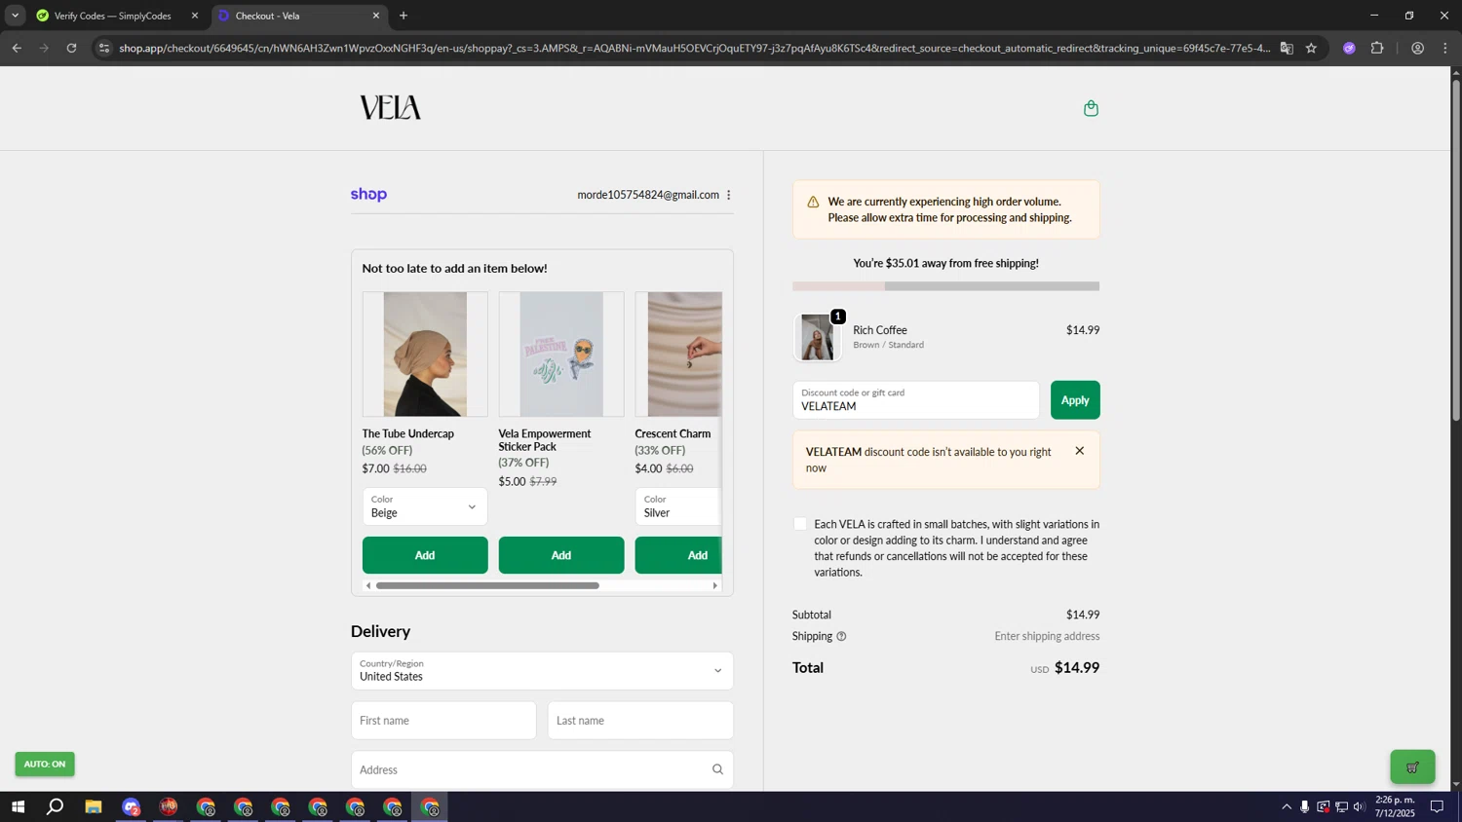1462x822 pixels.
Task: Close the Checkout - Vela tab
Action: (x=376, y=16)
